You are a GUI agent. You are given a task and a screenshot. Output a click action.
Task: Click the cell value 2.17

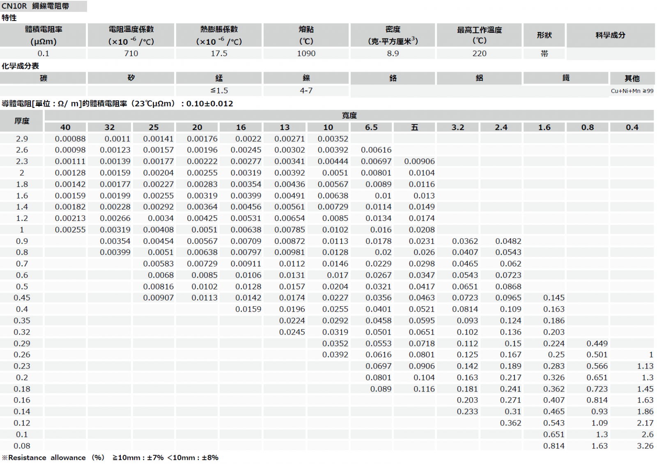645,423
